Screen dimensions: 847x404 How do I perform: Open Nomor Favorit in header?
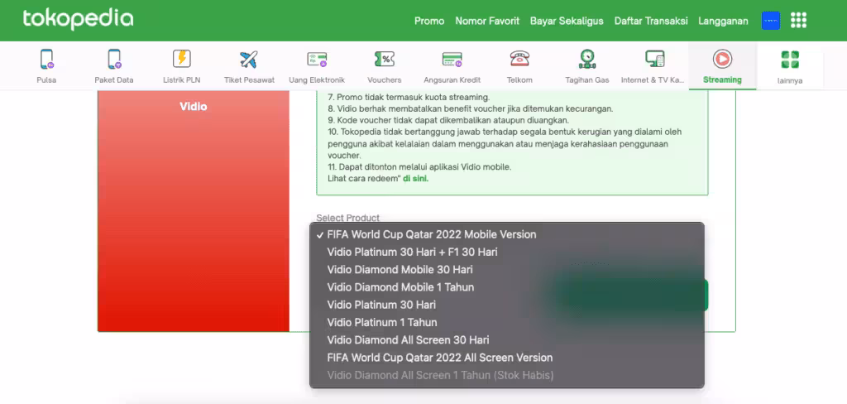click(487, 21)
